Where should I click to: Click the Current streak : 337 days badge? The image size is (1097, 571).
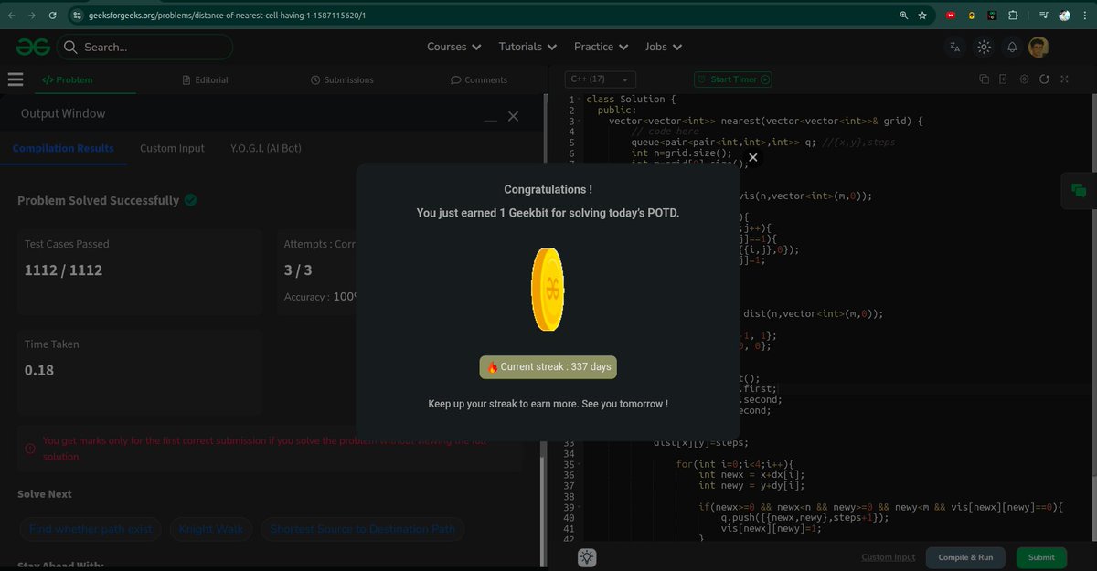tap(548, 367)
